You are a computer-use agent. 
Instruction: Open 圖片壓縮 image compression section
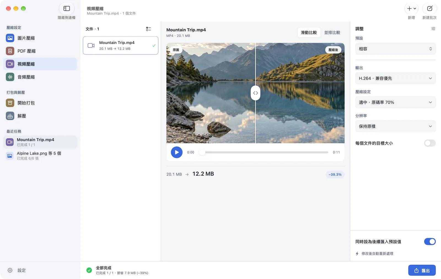click(x=40, y=38)
